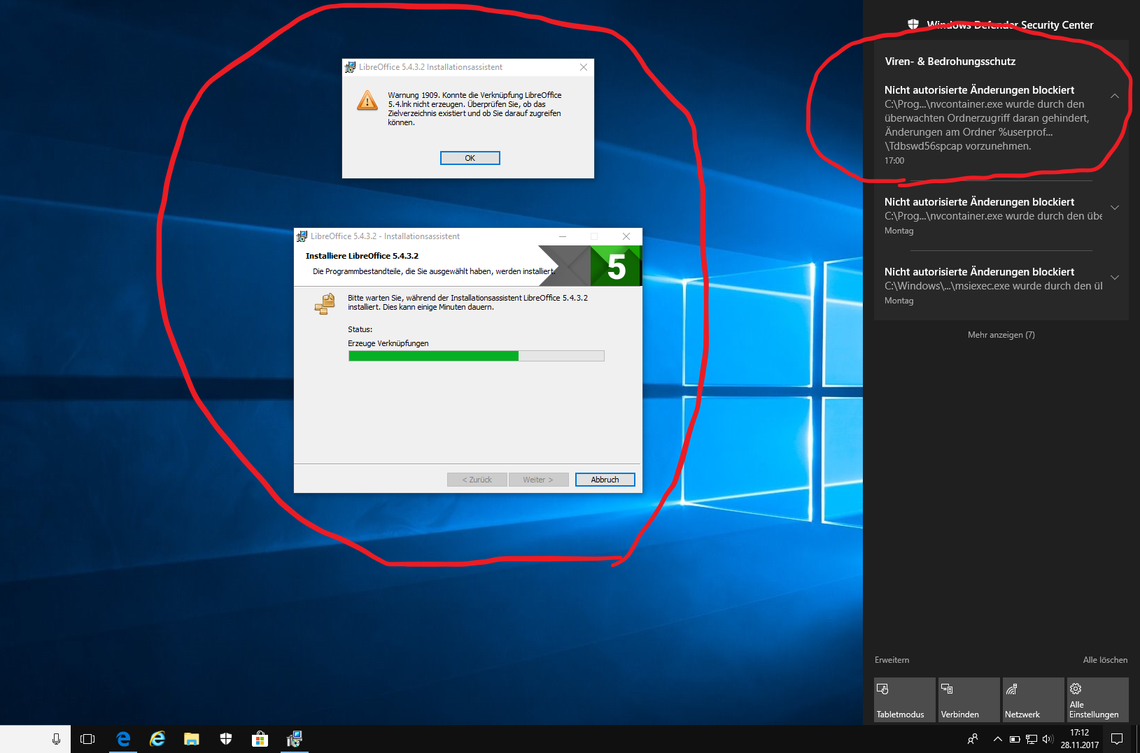Click the Windows Defender shield in notification header
Viewport: 1140px width, 753px height.
913,24
